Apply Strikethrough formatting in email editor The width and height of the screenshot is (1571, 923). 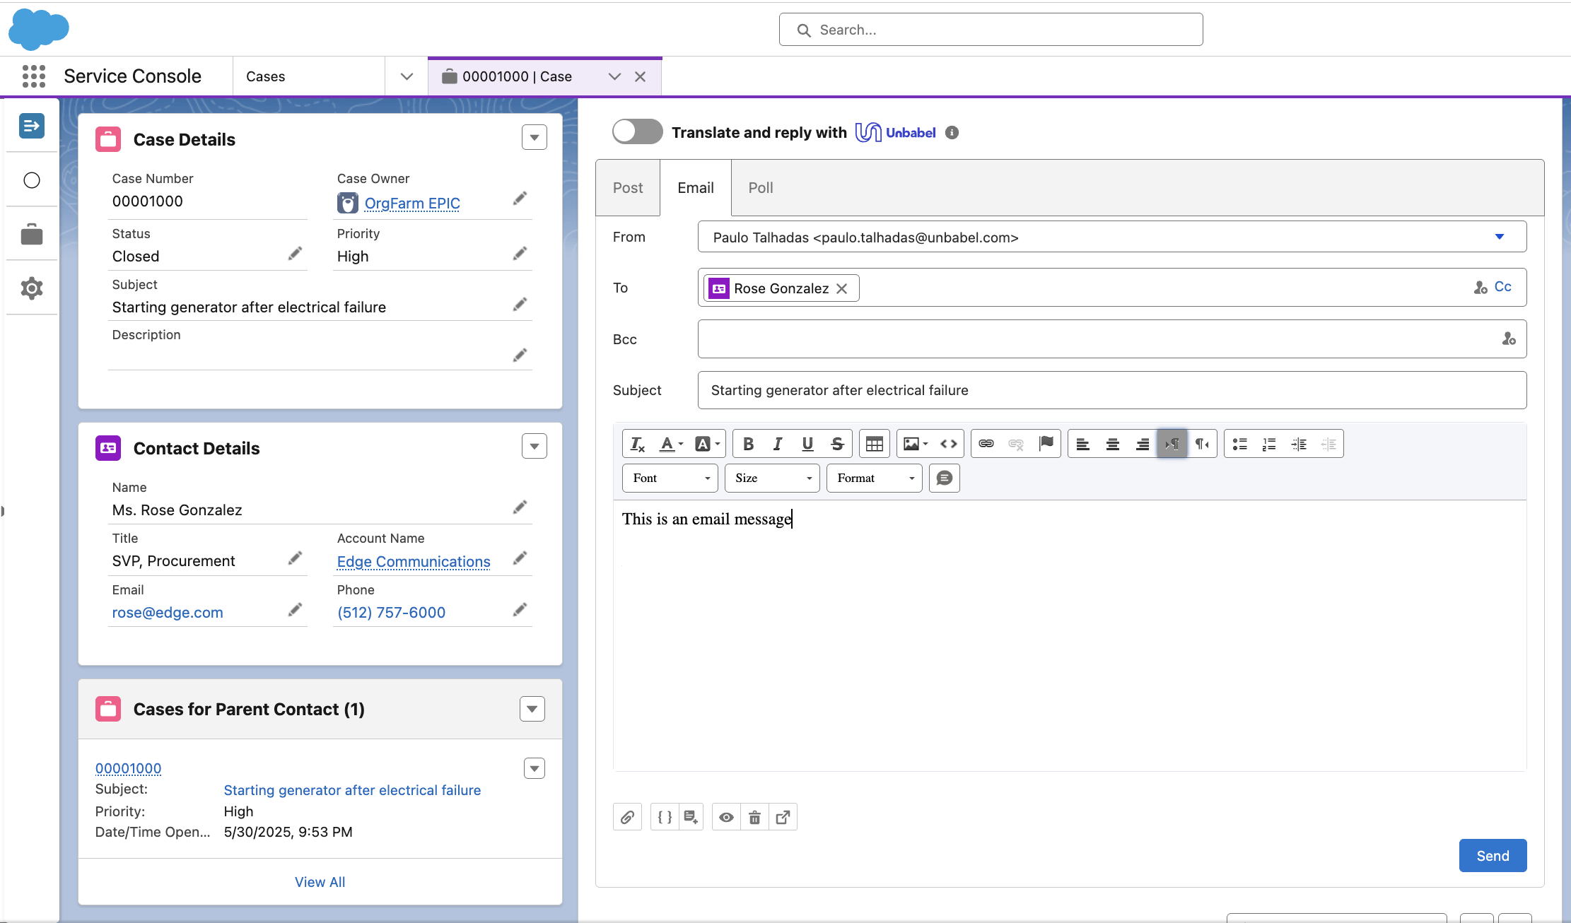click(837, 444)
